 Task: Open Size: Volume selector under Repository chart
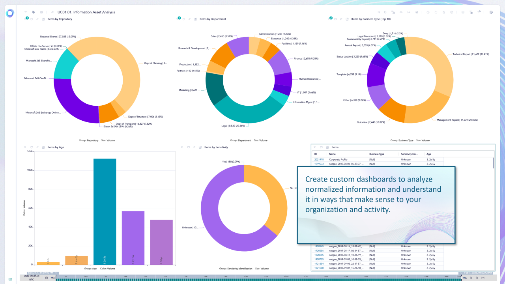click(108, 140)
